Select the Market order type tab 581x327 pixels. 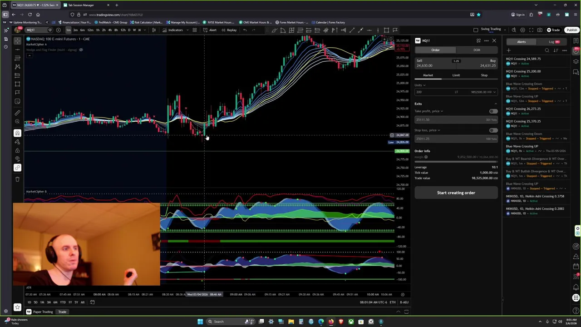coord(428,75)
